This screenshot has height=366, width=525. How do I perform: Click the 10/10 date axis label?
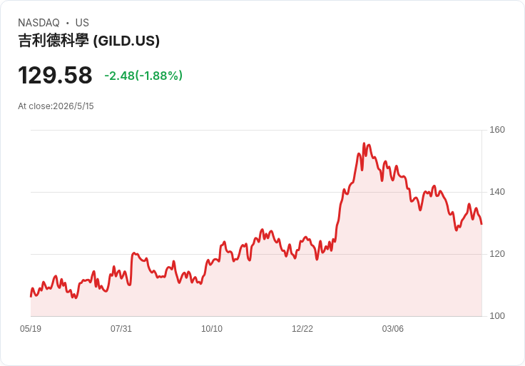[212, 328]
